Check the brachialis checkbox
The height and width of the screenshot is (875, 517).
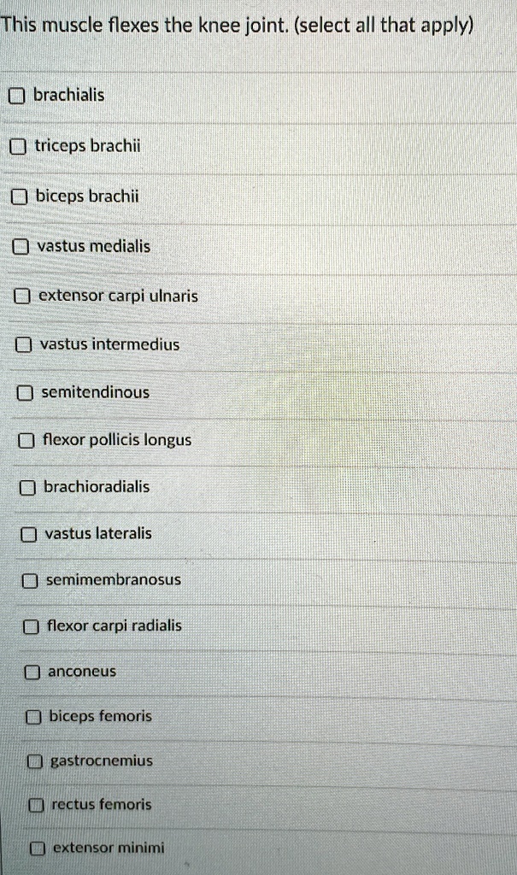point(17,96)
